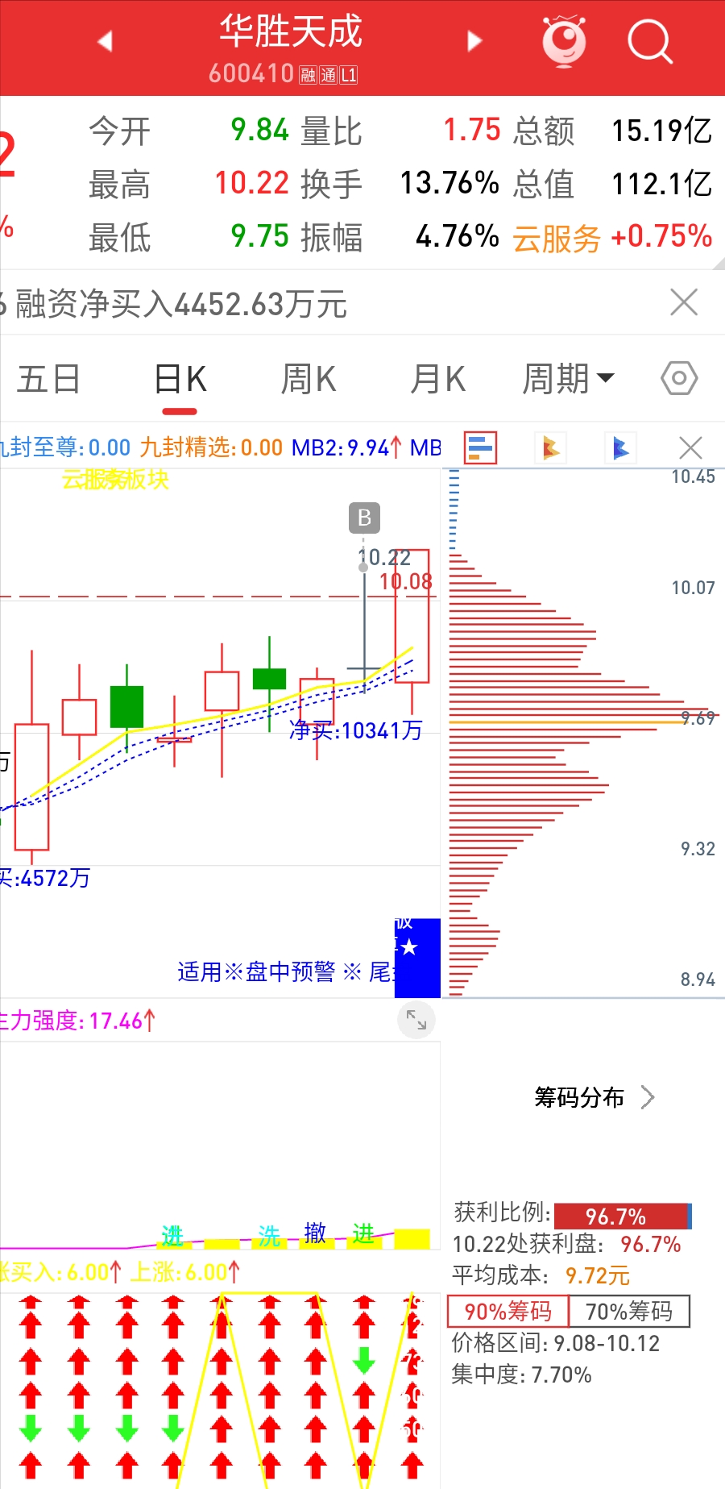Go to next stock with right arrow
This screenshot has width=725, height=1489.
click(x=474, y=41)
